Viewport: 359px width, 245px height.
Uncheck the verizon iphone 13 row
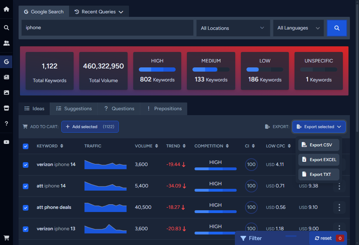[x=26, y=229]
